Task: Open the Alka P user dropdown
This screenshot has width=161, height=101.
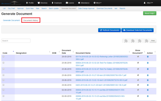Action: coord(149,3)
